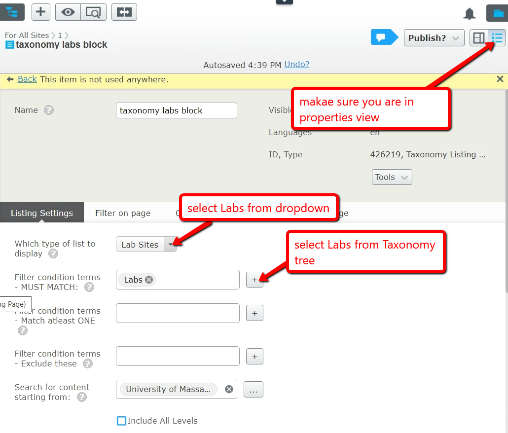This screenshot has width=508, height=433.
Task: Remove the Labs filter term tag
Action: pyautogui.click(x=149, y=280)
